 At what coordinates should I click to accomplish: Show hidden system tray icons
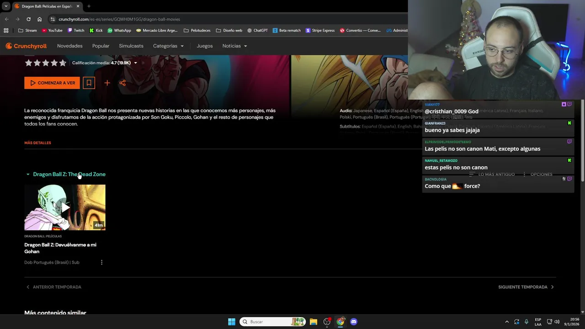(506, 322)
